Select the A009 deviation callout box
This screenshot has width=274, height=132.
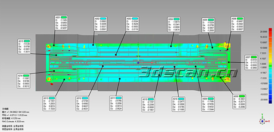210,103
